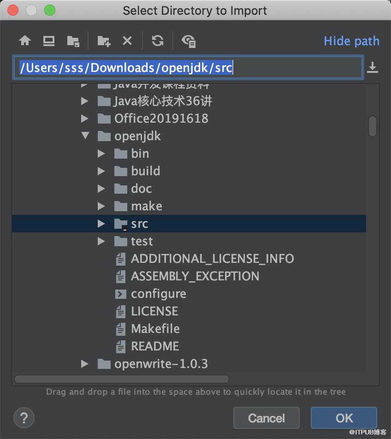Click into the directory path field

click(188, 67)
